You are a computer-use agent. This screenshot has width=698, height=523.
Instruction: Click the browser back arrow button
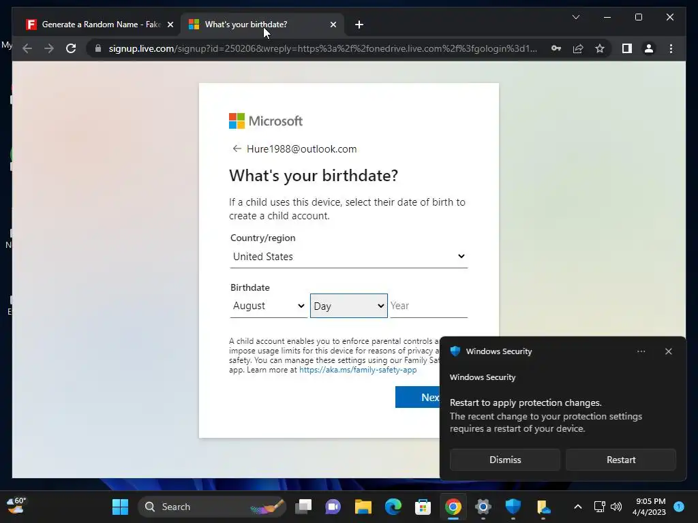pyautogui.click(x=27, y=48)
